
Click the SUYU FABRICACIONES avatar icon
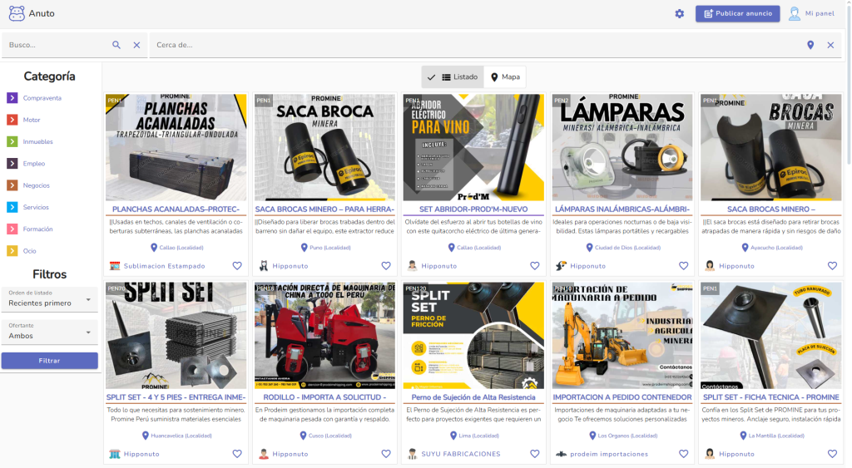point(413,454)
